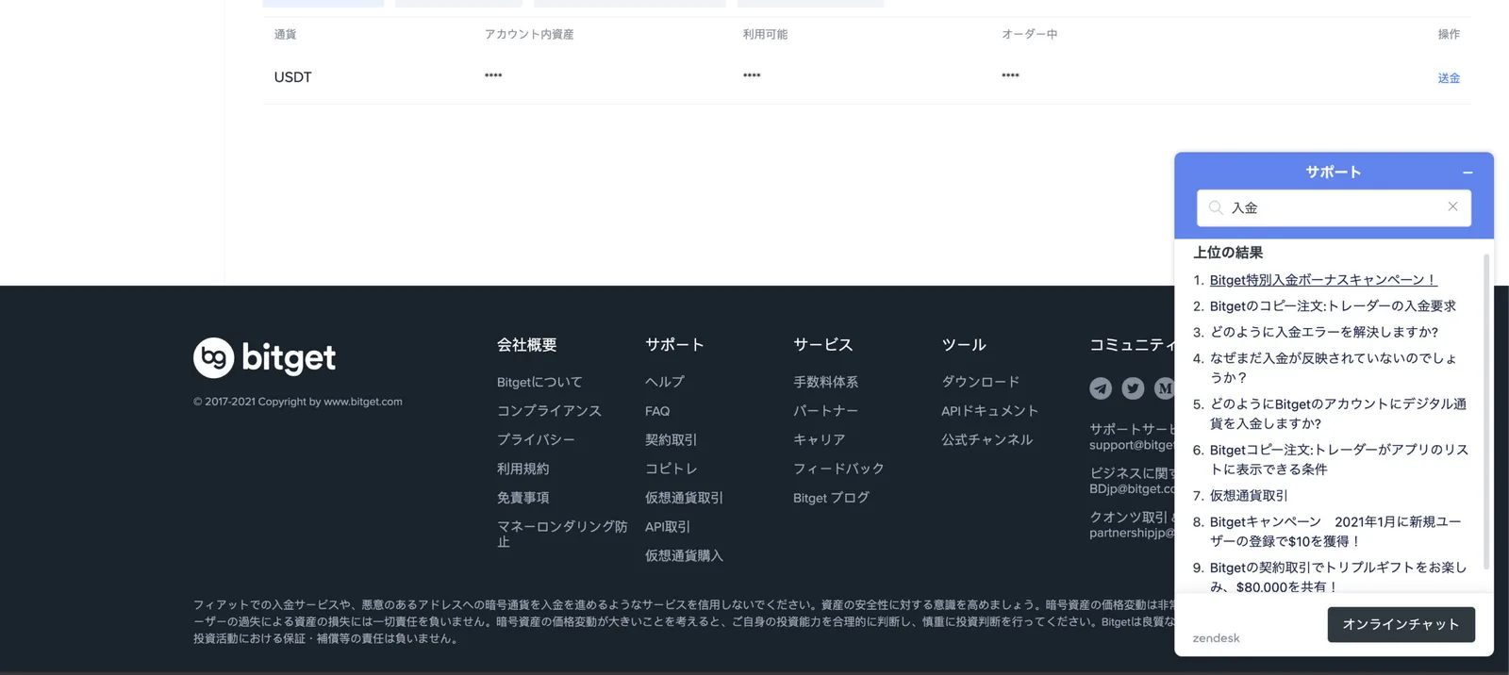
Task: Open ダウンロード footer link
Action: pyautogui.click(x=981, y=382)
